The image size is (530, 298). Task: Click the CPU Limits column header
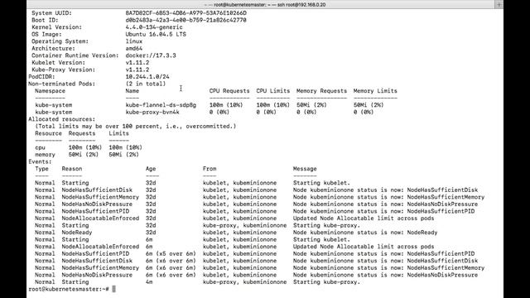(x=272, y=91)
